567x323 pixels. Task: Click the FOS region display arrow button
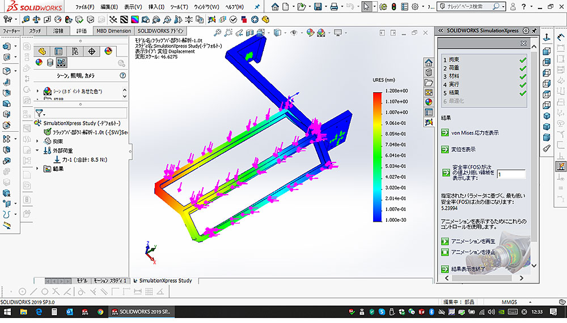pyautogui.click(x=446, y=173)
